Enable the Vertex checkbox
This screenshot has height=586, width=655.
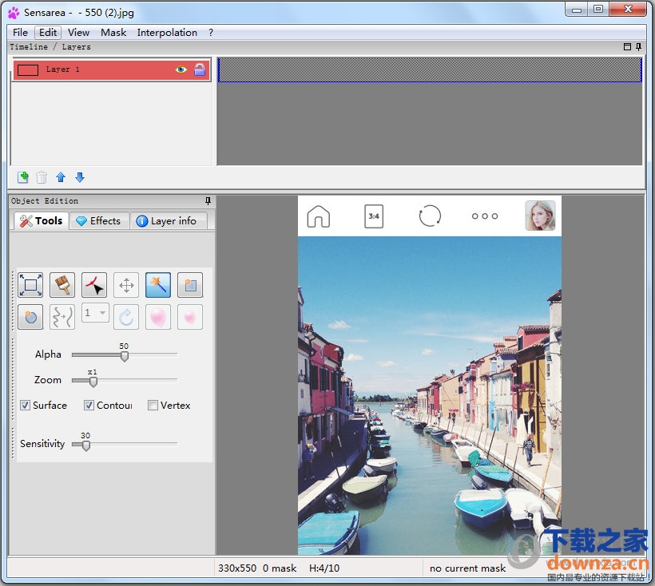coord(153,406)
